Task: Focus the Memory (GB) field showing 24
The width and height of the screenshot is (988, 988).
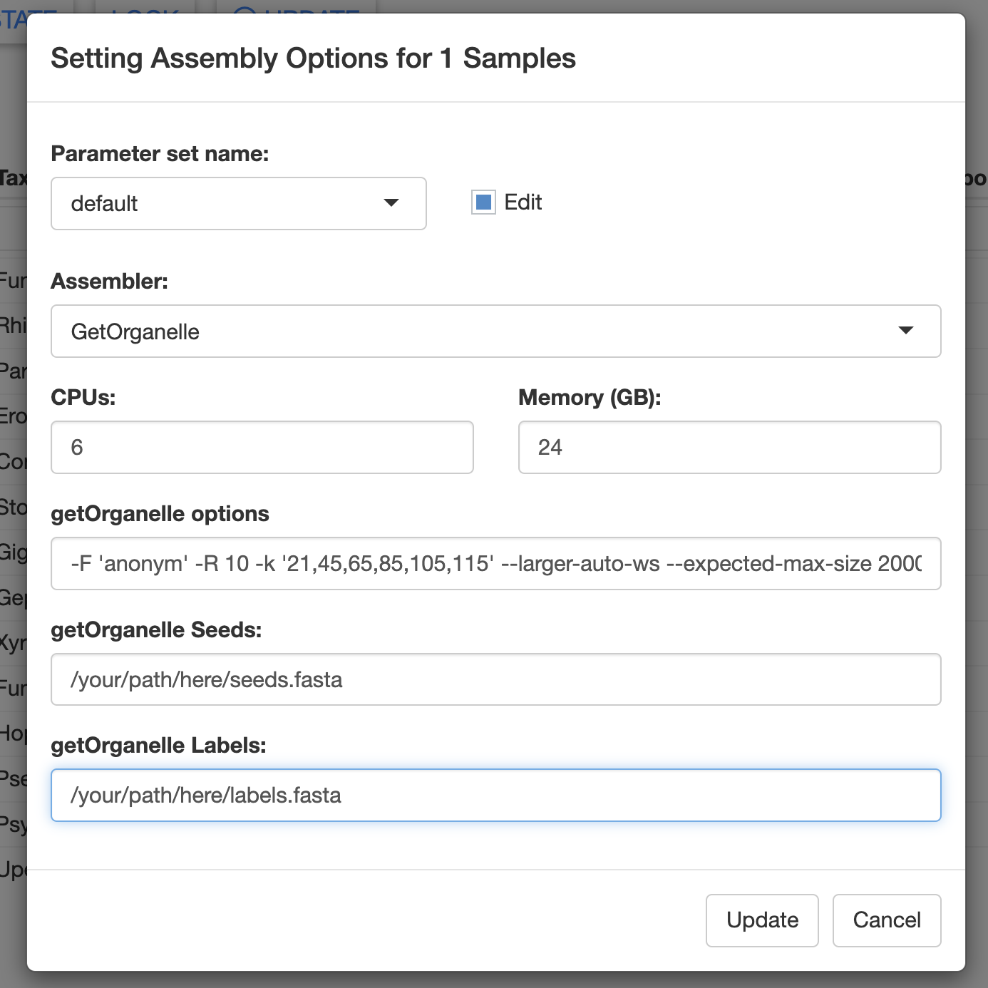Action: pyautogui.click(x=730, y=448)
